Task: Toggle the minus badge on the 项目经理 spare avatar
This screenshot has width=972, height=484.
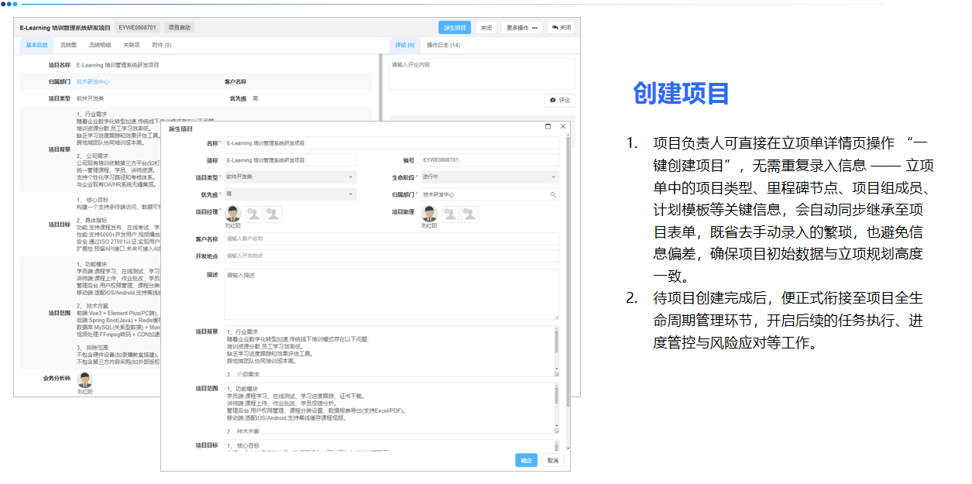Action: pos(273,213)
